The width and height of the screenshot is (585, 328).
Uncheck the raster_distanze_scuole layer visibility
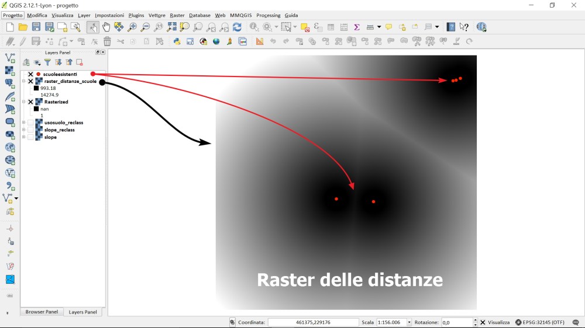pos(30,81)
